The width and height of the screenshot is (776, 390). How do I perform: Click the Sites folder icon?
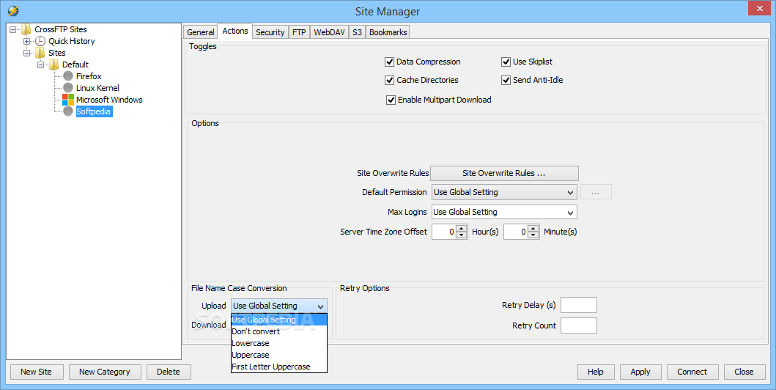coord(40,53)
